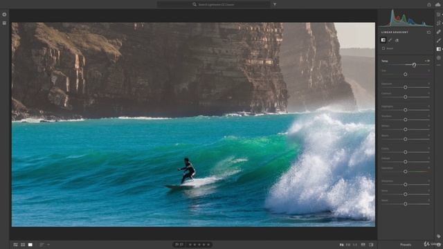Image resolution: width=443 pixels, height=249 pixels.
Task: Rate the photo three stars
Action: pos(199,245)
